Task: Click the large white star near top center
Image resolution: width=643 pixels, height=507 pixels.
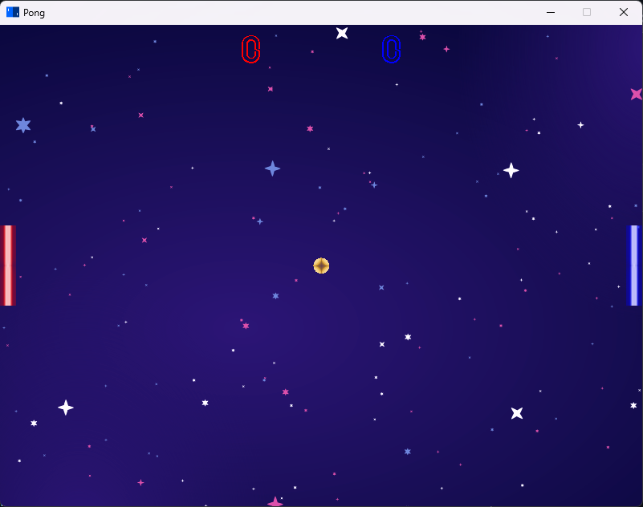Action: click(x=342, y=33)
